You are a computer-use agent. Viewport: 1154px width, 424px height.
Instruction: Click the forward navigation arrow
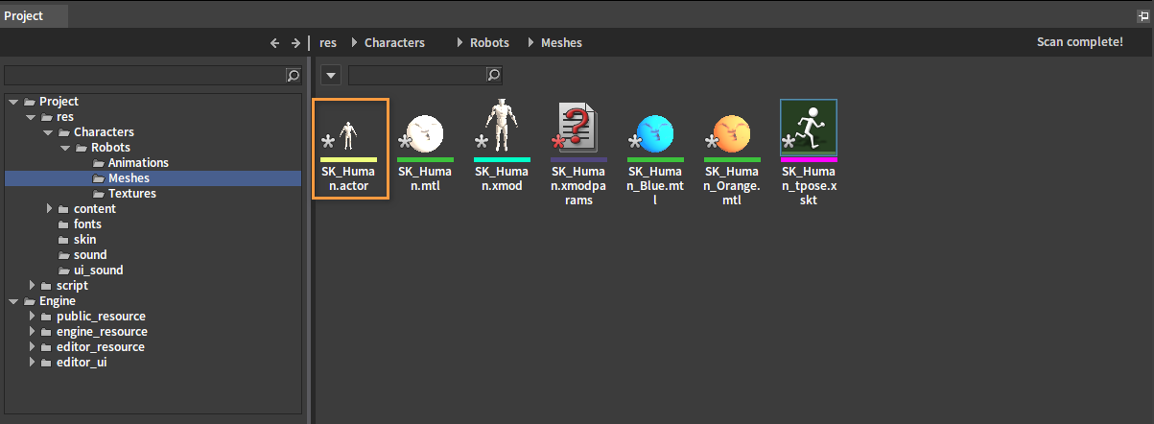(295, 43)
